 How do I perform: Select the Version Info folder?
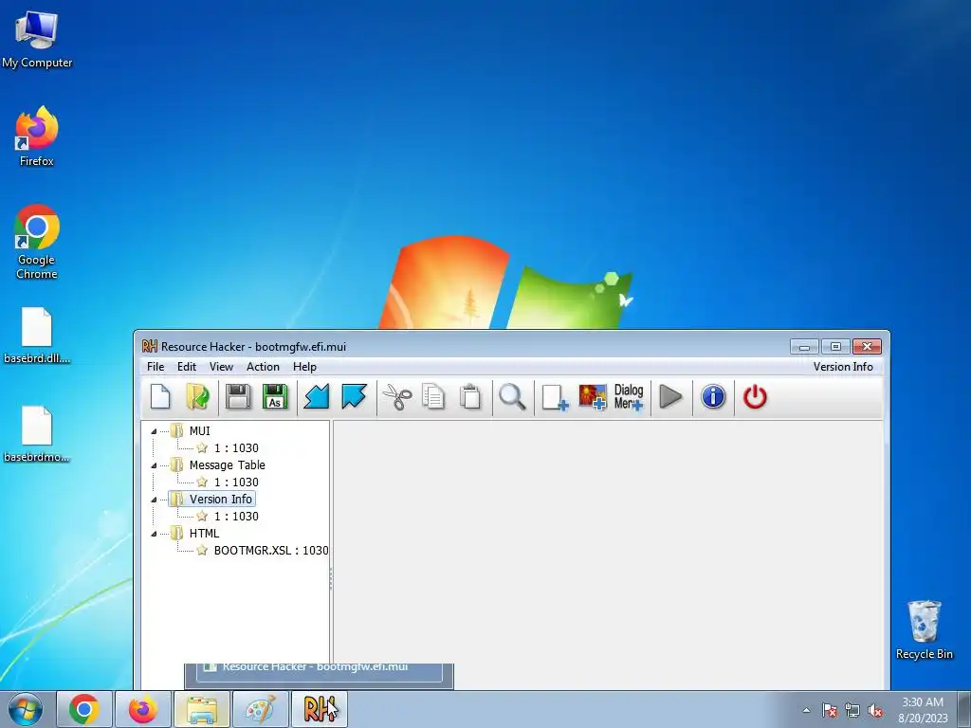[x=220, y=499]
